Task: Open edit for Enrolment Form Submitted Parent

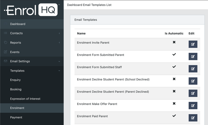Action: tap(193, 57)
